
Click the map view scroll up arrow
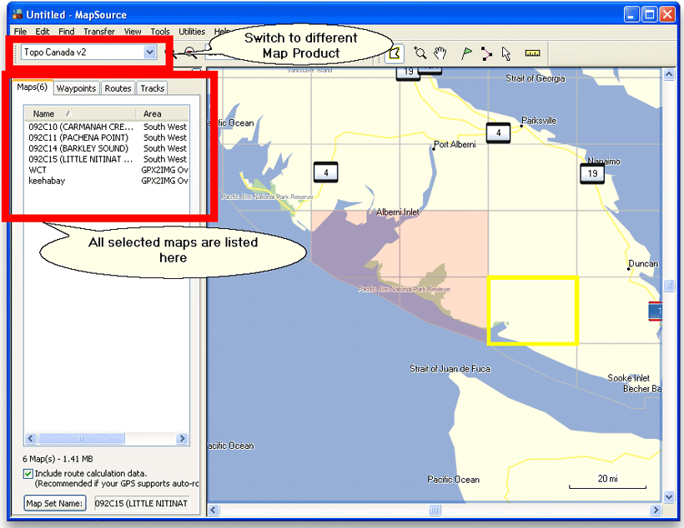pos(669,74)
